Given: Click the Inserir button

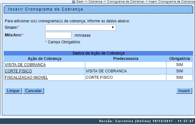Looking at the screenshot, I should (x=184, y=91).
